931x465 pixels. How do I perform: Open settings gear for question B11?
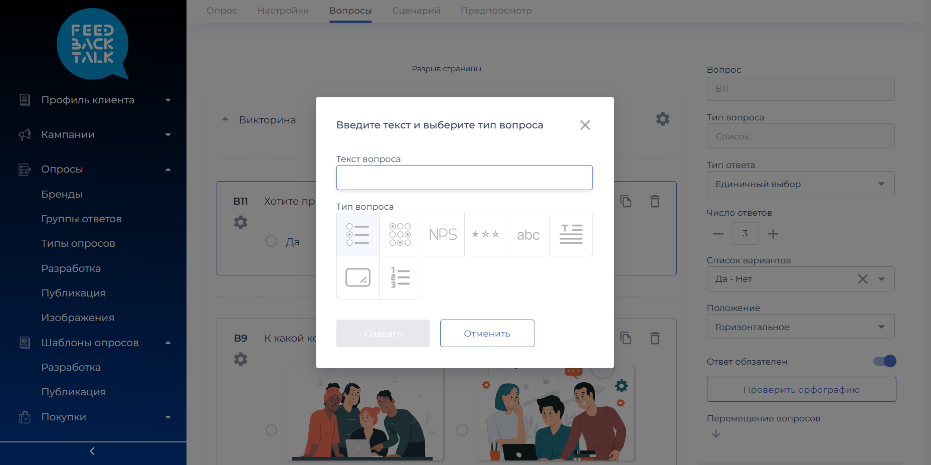point(241,222)
